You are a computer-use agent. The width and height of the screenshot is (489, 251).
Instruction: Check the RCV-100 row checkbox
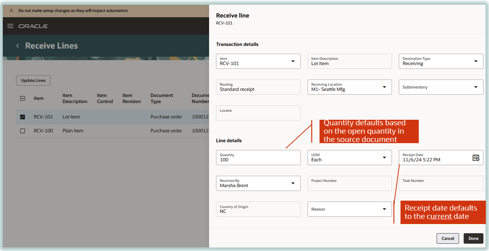coord(23,131)
